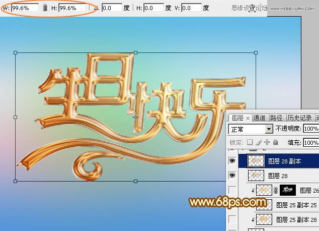Show the 图层 25 副本 28 layer
Viewport: 319px width, 231px height.
point(232,219)
